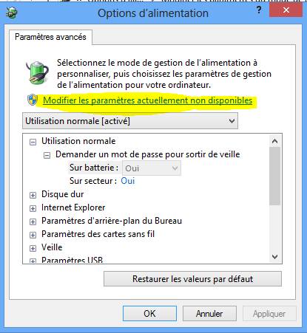Expand Paramètres d'arrière-plan du Bureau node
307x333 pixels.
(x=33, y=222)
